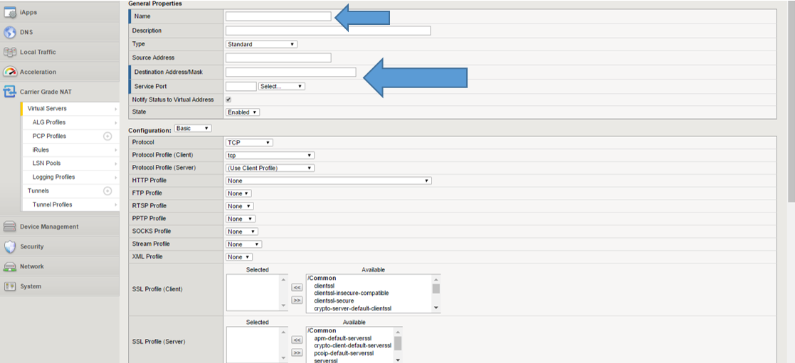This screenshot has width=795, height=363.
Task: Click the Carrier Grade NAT icon
Action: point(9,92)
